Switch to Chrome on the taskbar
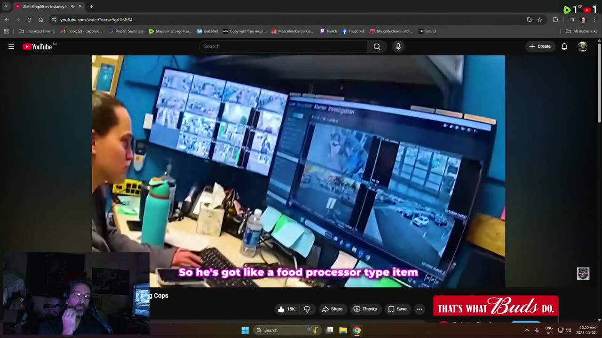Image resolution: width=602 pixels, height=338 pixels. [x=357, y=330]
